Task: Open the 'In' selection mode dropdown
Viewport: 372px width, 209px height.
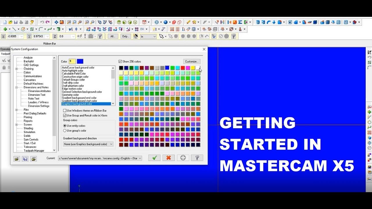Action: click(148, 36)
